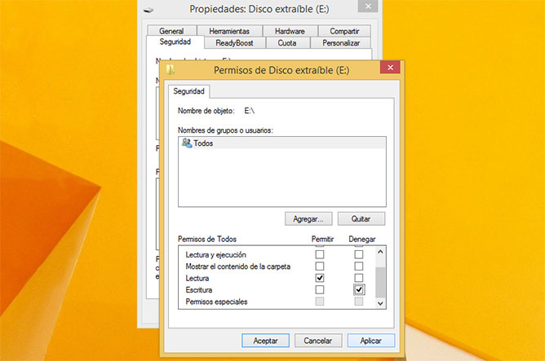Viewport: 545px width, 361px height.
Task: Click the Denegar column header
Action: point(362,239)
